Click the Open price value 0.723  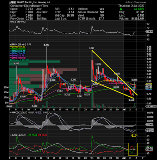29,9
